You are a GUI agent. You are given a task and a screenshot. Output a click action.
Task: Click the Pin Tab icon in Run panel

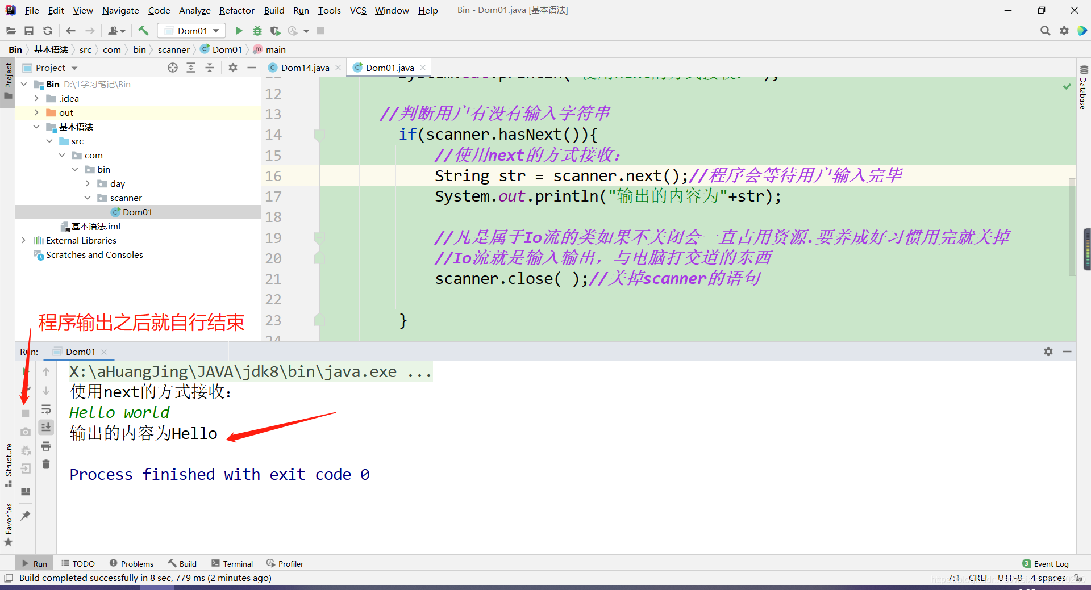coord(26,515)
